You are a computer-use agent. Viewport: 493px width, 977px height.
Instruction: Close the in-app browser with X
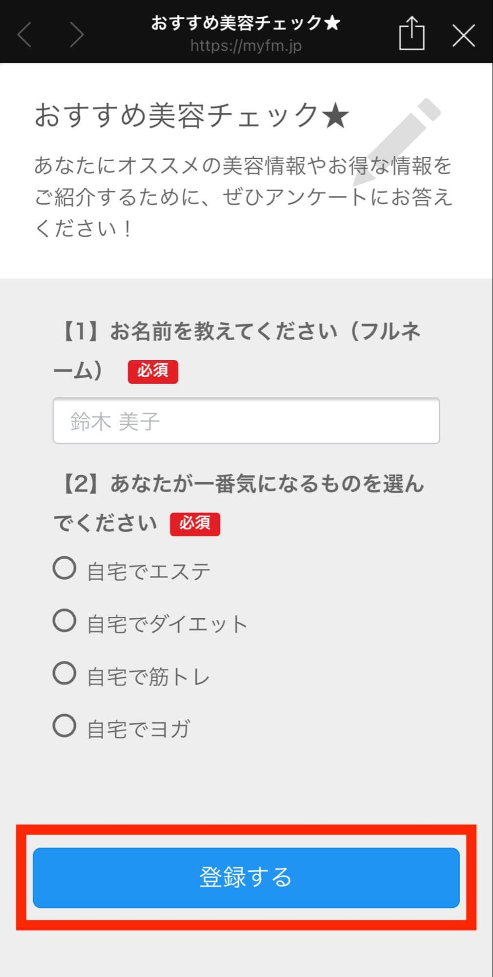[463, 35]
